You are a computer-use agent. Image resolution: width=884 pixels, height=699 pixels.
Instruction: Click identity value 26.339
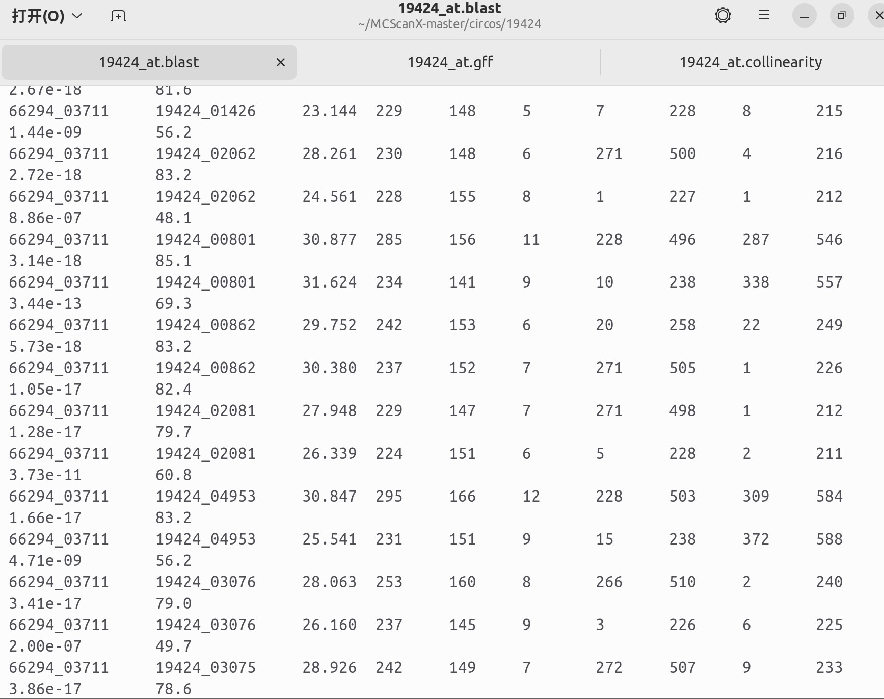coord(329,454)
